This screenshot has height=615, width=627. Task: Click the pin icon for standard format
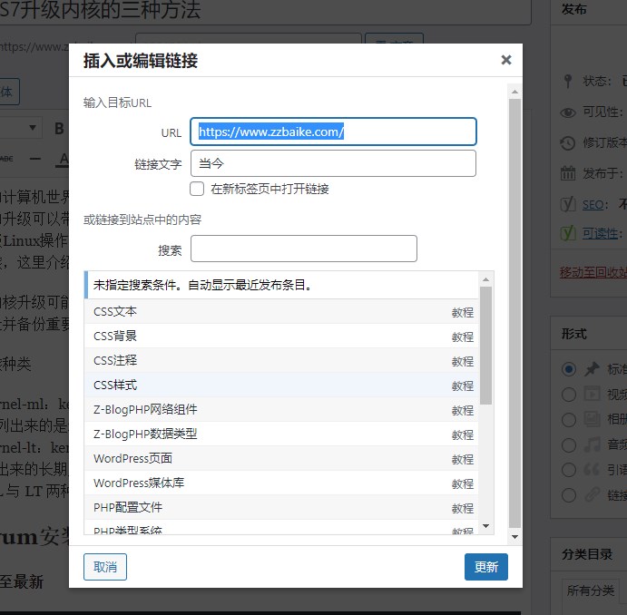[592, 369]
